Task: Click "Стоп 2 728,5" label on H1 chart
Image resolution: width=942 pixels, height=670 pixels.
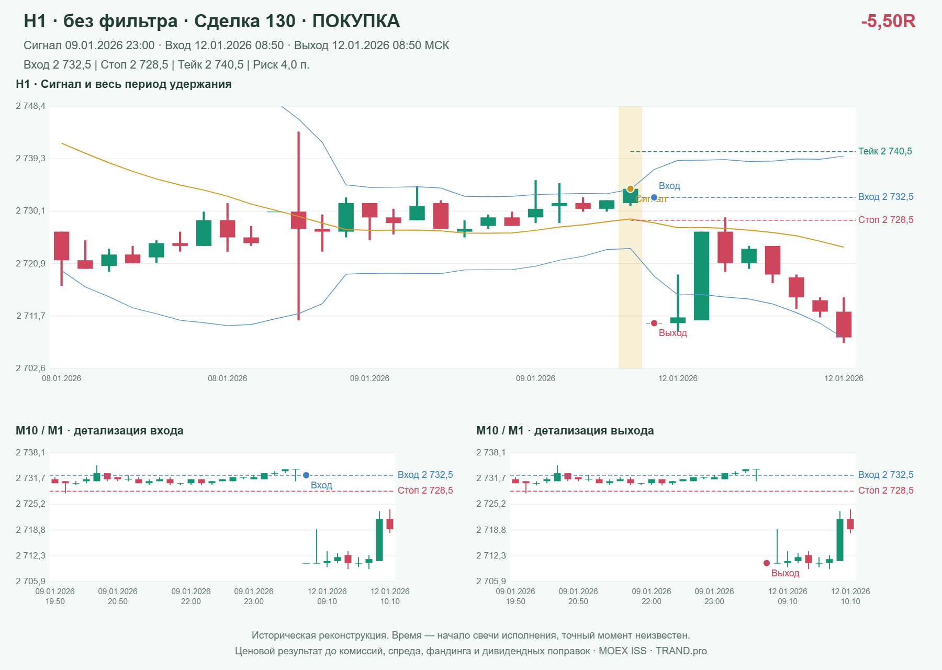Action: click(x=885, y=220)
